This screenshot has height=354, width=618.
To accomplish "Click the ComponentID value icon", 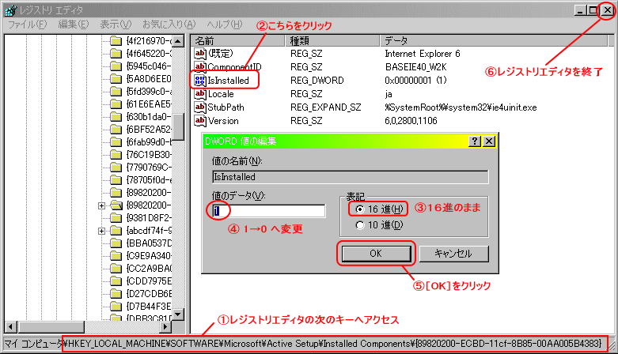I will pyautogui.click(x=200, y=67).
